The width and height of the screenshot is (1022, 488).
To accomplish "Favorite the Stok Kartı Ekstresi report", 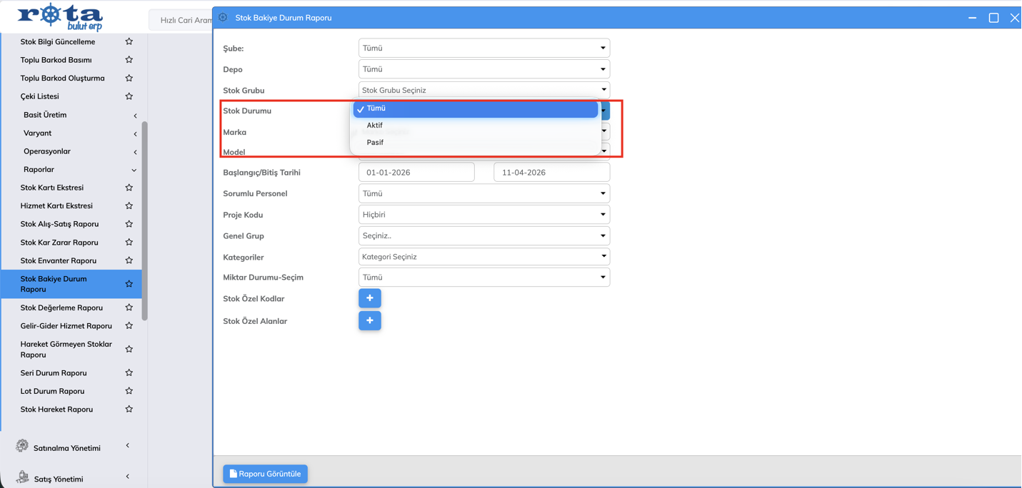I will [x=129, y=188].
